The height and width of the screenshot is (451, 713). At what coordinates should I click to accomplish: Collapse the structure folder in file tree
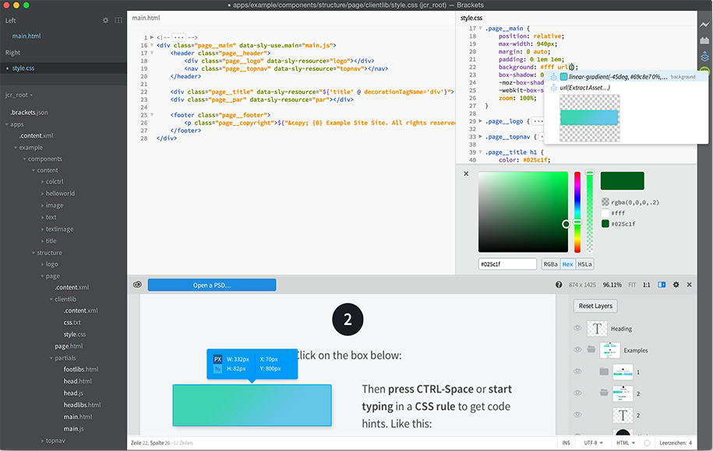tap(34, 253)
